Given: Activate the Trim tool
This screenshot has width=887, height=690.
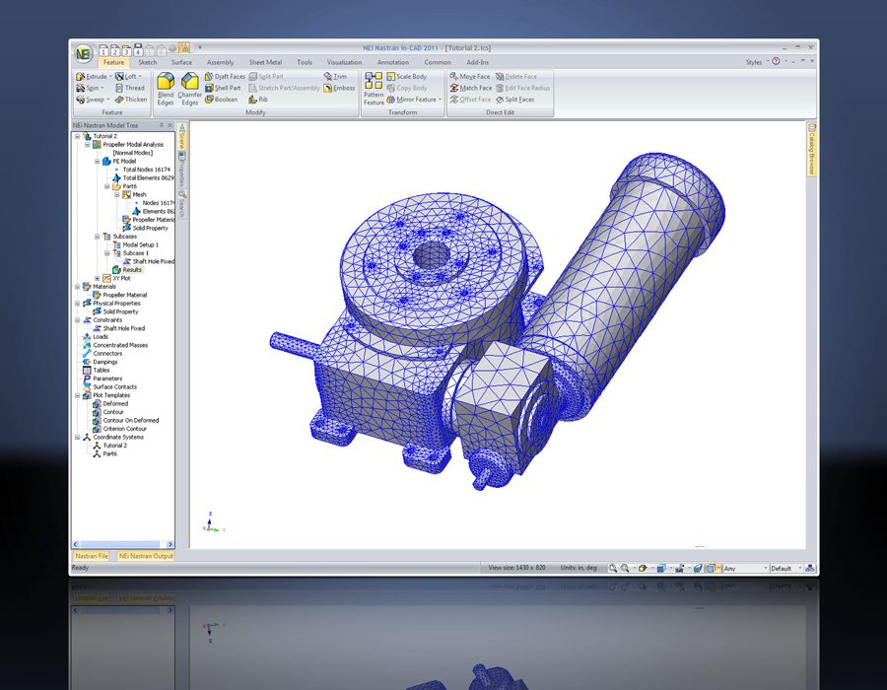Looking at the screenshot, I should click(x=335, y=76).
